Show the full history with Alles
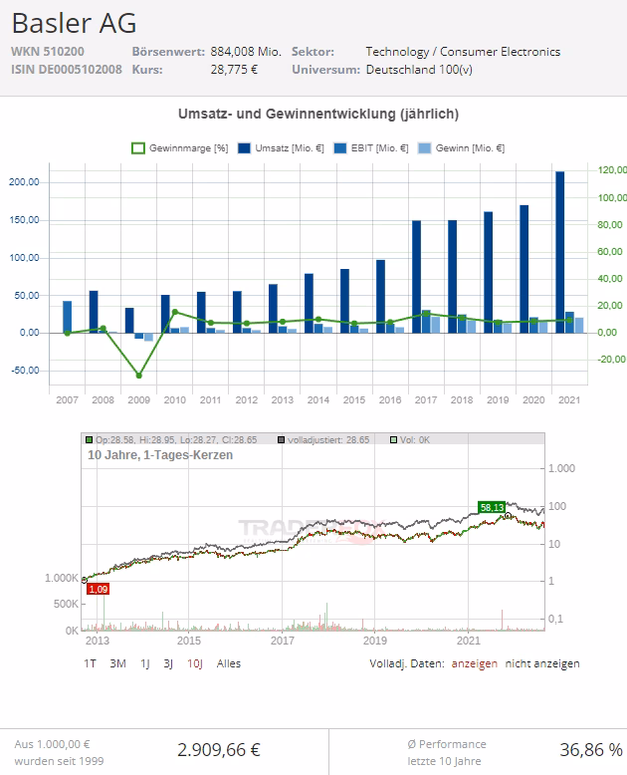The width and height of the screenshot is (627, 775). (x=228, y=663)
